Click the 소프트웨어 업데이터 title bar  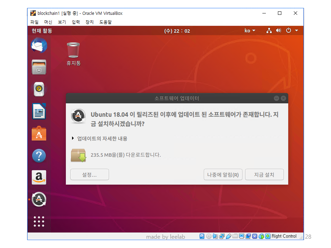177,98
